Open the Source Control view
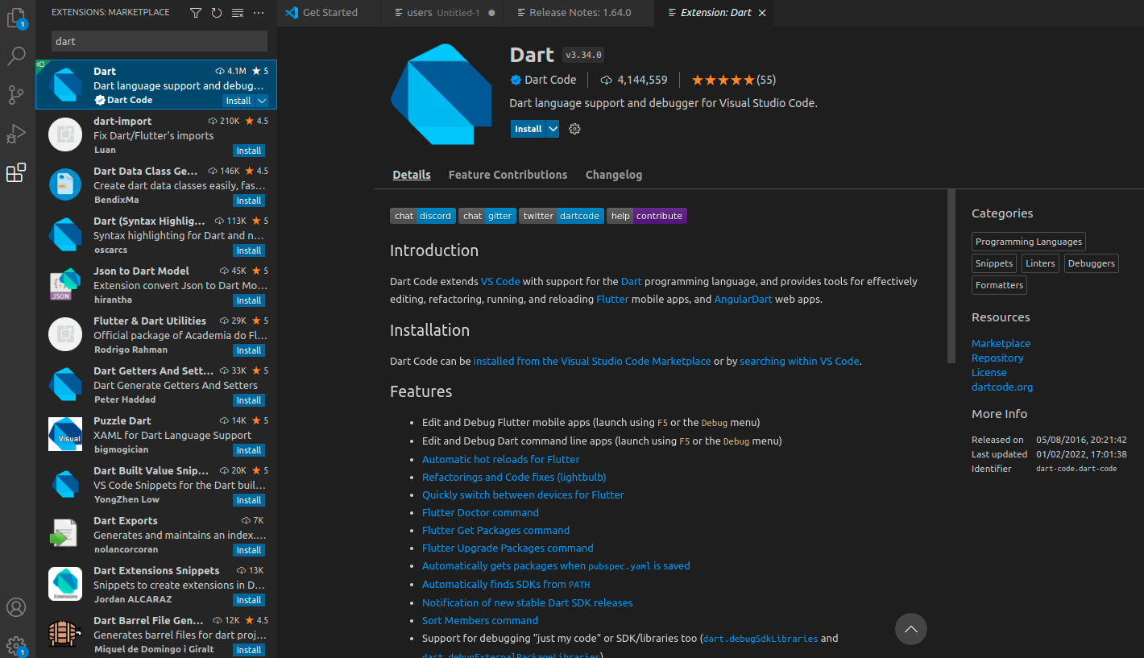The height and width of the screenshot is (658, 1144). [16, 95]
